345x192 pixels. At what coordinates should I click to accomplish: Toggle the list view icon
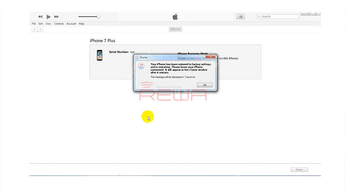[241, 17]
